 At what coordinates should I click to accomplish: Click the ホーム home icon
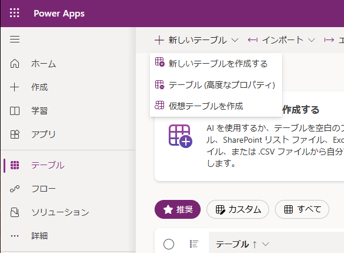pos(15,64)
